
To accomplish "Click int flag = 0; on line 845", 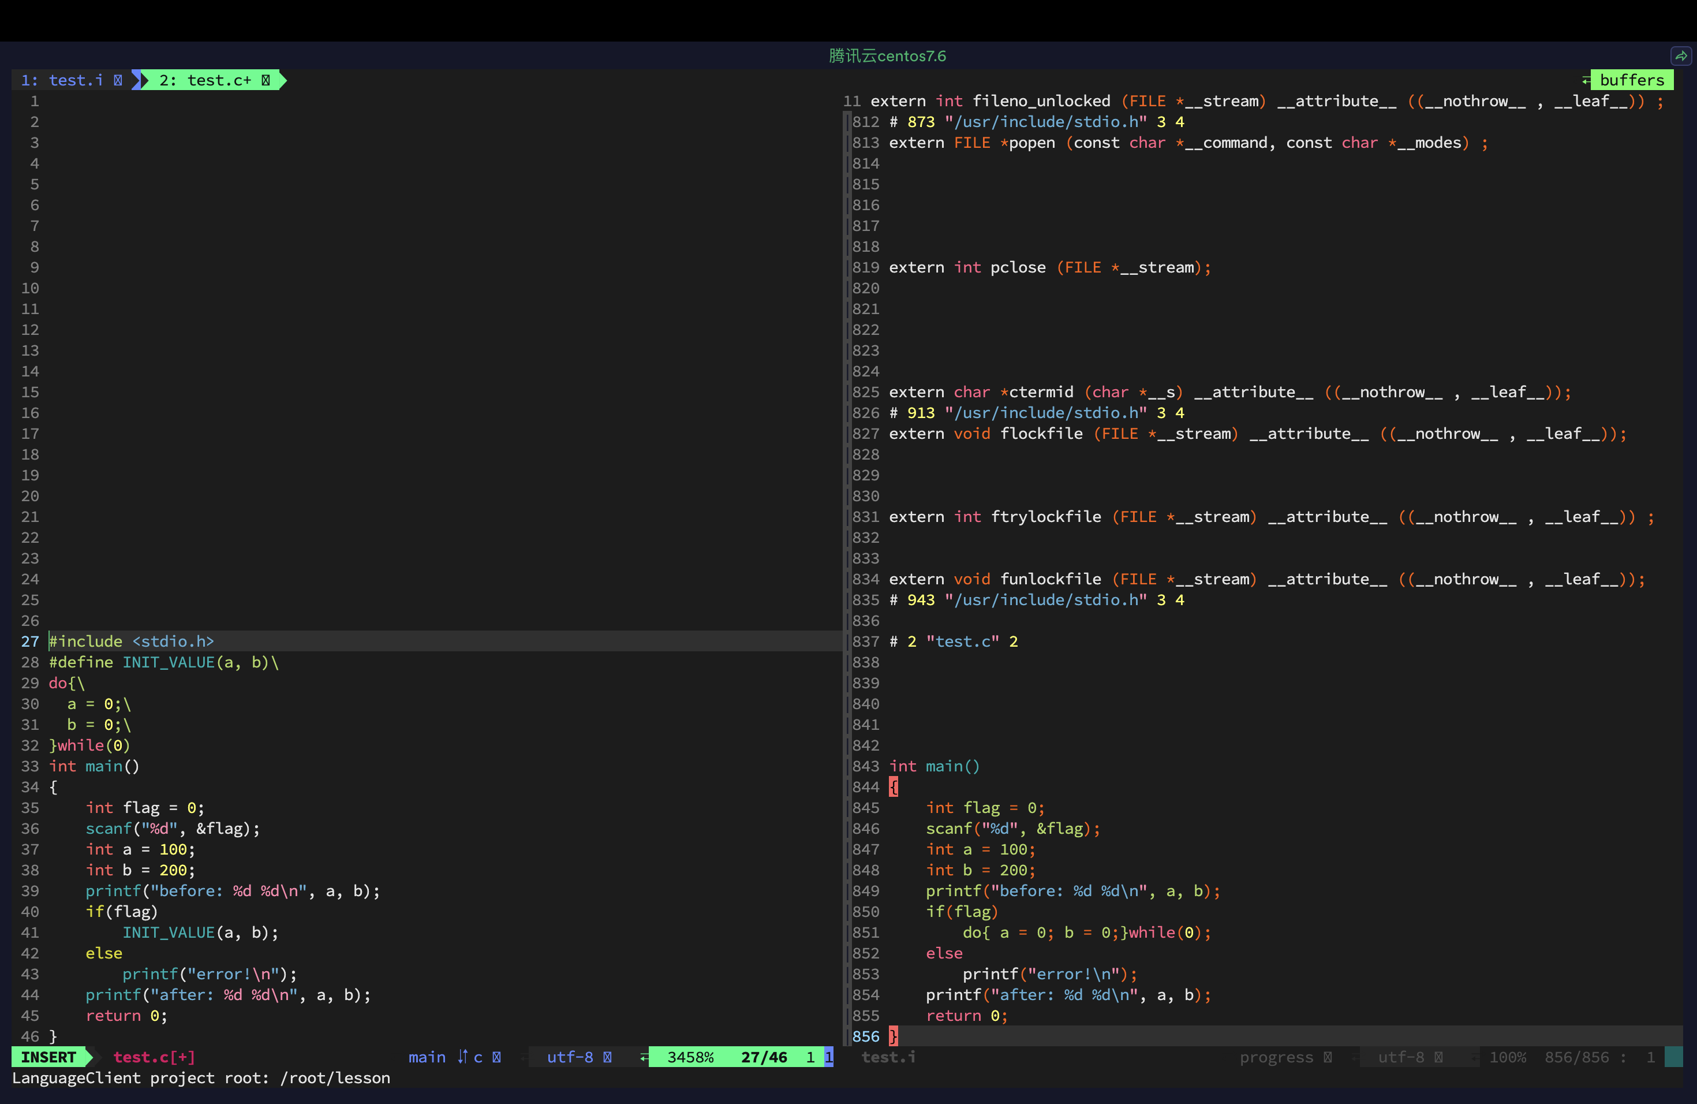I will [985, 807].
